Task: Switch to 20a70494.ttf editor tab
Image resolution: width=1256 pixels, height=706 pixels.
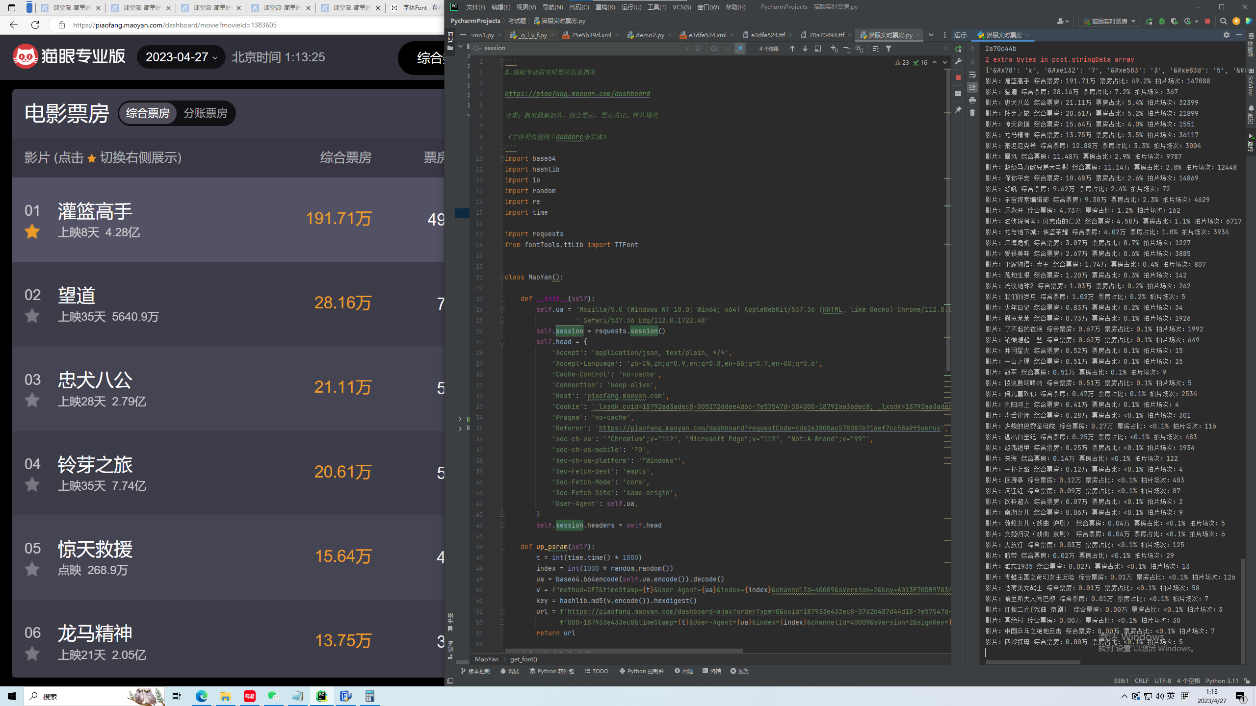Action: [x=827, y=35]
